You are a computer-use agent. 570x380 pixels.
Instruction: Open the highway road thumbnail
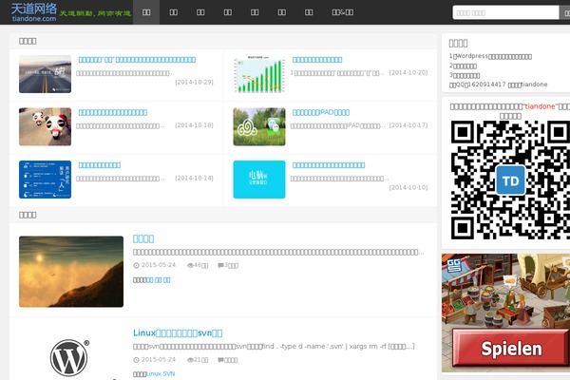tap(45, 74)
